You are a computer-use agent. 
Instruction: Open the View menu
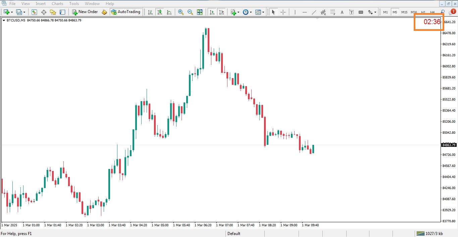[x=26, y=4]
